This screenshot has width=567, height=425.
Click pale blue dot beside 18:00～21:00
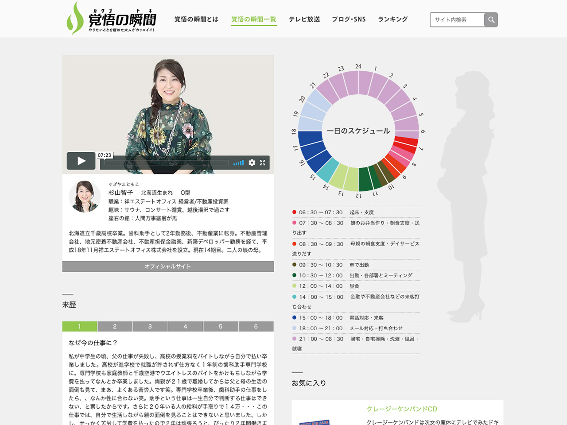pyautogui.click(x=294, y=328)
